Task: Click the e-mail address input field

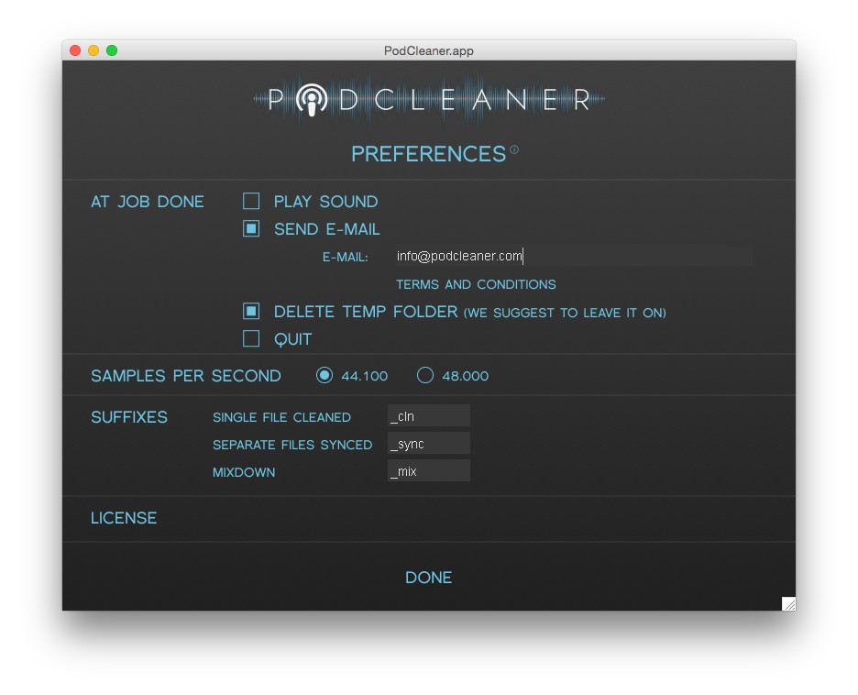Action: (573, 256)
